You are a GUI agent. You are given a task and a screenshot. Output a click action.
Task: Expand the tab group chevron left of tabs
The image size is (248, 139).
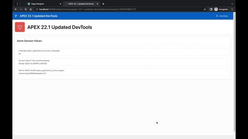tap(17, 4)
